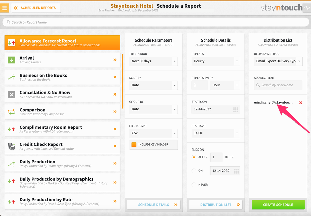Click the stayntouch logo
Viewport: 311px width, 216px height.
(282, 8)
